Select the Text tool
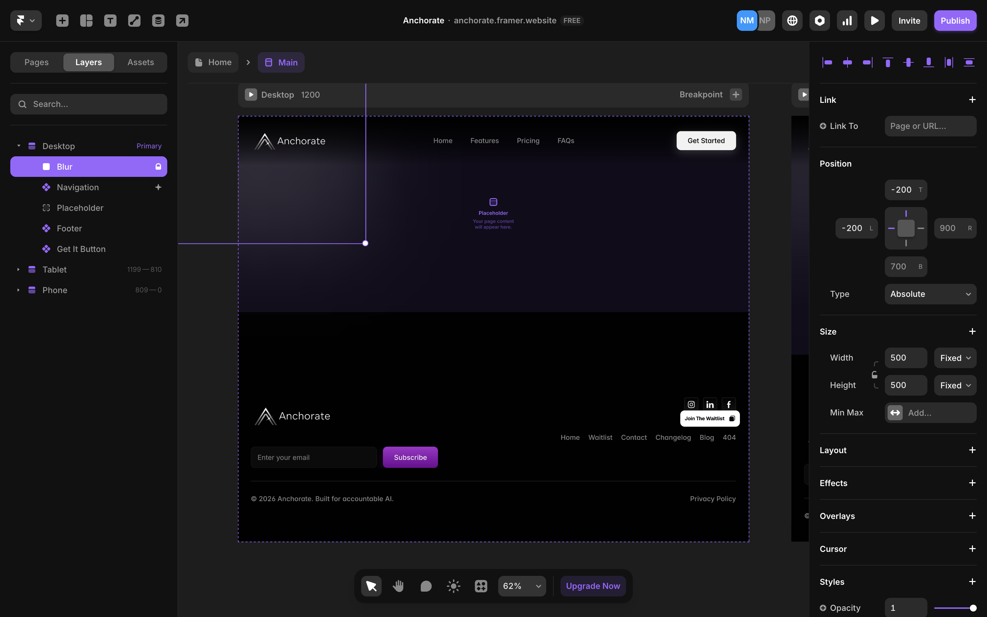Image resolution: width=987 pixels, height=617 pixels. (110, 21)
